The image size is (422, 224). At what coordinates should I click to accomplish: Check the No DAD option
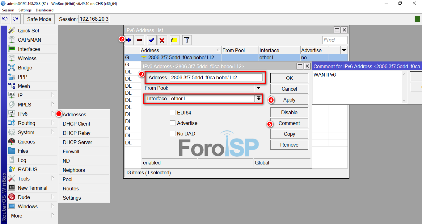coord(173,134)
